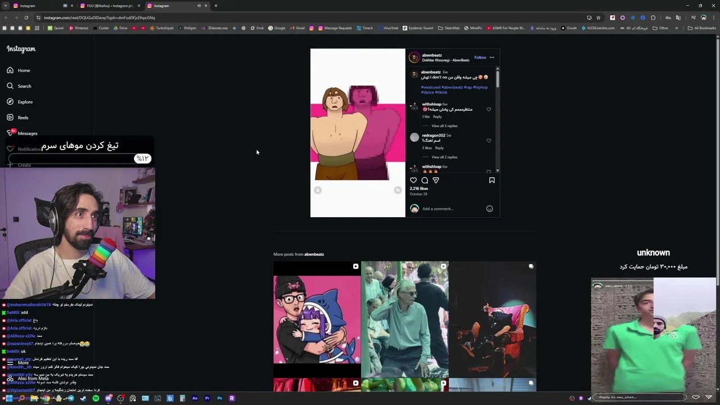Expand the All Bookmarks folder
720x405 pixels.
[x=702, y=28]
